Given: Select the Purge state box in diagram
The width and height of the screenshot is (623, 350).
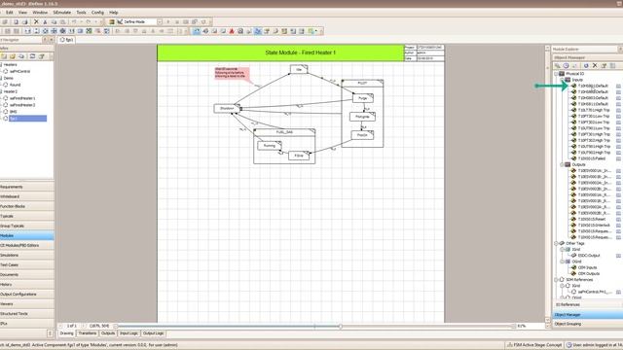Looking at the screenshot, I should pos(363,98).
